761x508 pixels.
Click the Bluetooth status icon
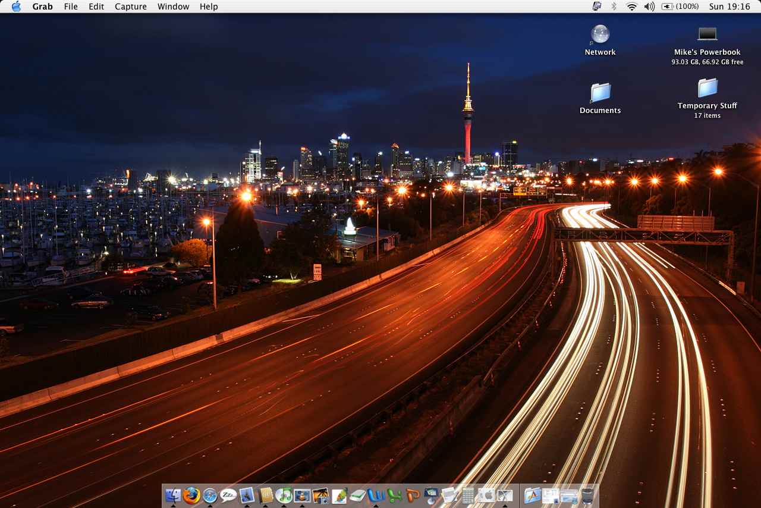614,7
